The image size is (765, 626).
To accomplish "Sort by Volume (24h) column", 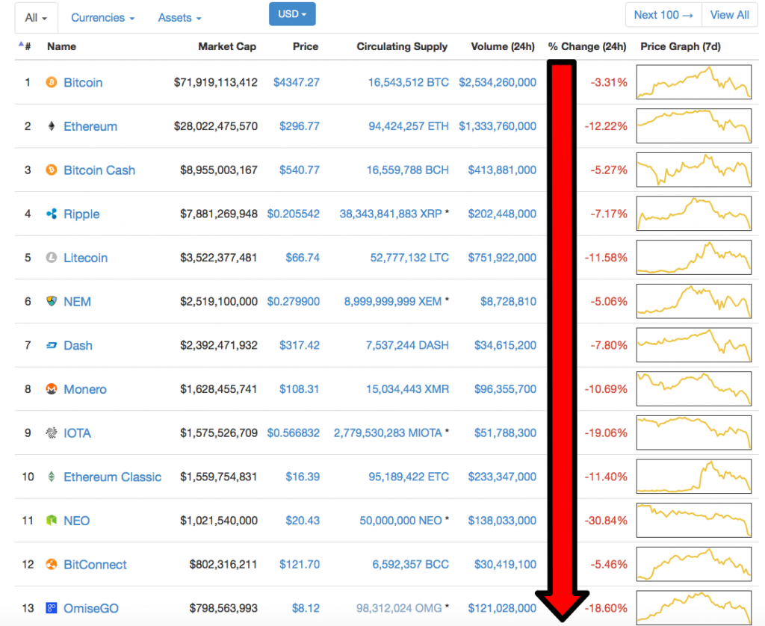I will pos(503,46).
